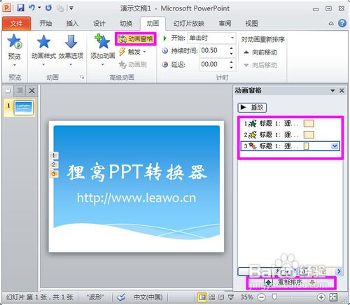Move animation up with 重新排序 up arrow
Screen dimensions: 350x305
[268, 283]
